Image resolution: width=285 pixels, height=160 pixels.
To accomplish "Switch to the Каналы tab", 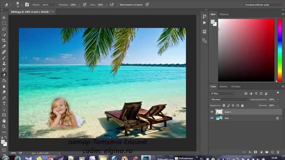I will pyautogui.click(x=223, y=87).
